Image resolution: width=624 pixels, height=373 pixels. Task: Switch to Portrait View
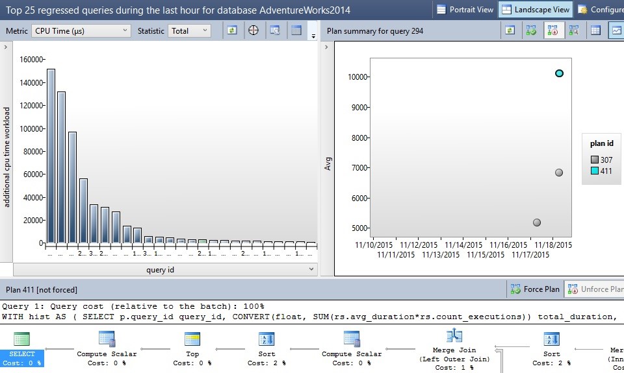465,10
